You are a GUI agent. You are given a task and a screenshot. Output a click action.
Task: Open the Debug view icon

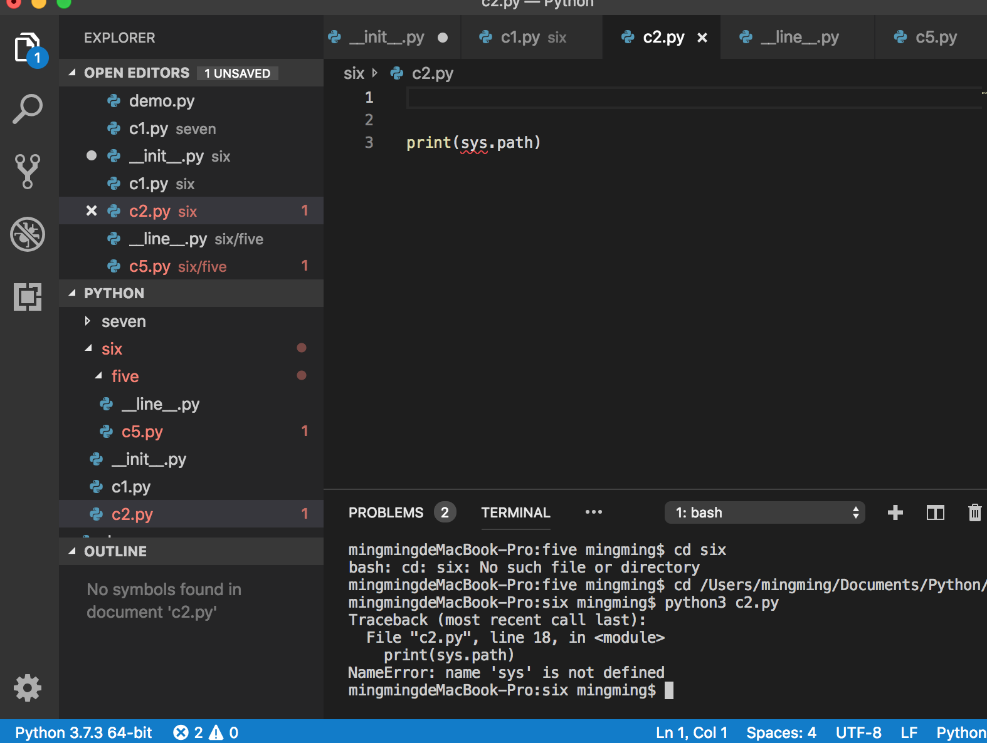coord(28,234)
